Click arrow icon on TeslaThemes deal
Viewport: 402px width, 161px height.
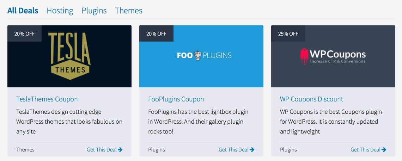(x=120, y=150)
